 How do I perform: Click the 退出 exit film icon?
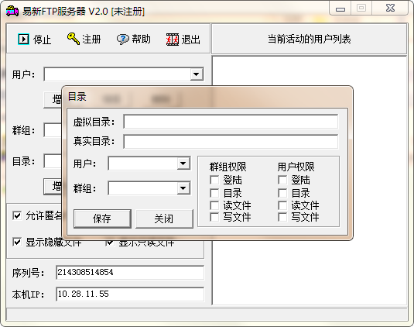[173, 40]
